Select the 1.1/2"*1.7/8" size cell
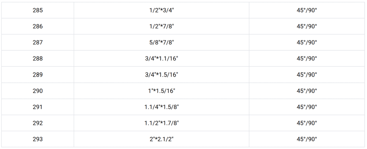This screenshot has width=367, height=149. [x=162, y=123]
